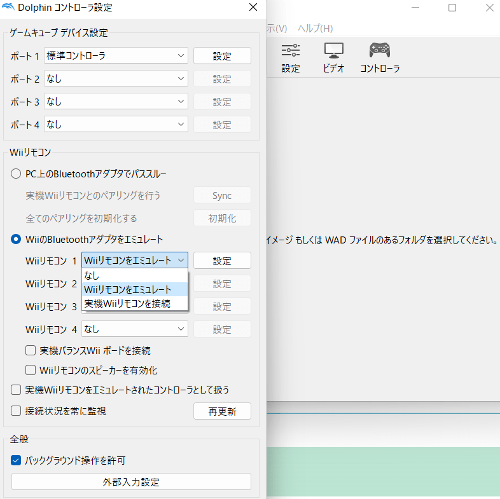The image size is (500, 499).
Task: Open 外部入力設定 button
Action: click(131, 482)
